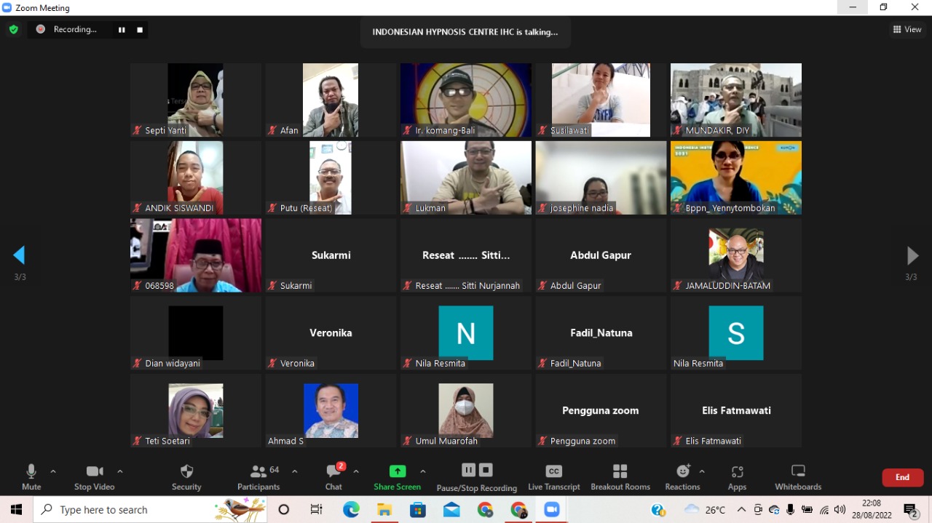Open the Chat panel
Image resolution: width=932 pixels, height=523 pixels.
333,476
